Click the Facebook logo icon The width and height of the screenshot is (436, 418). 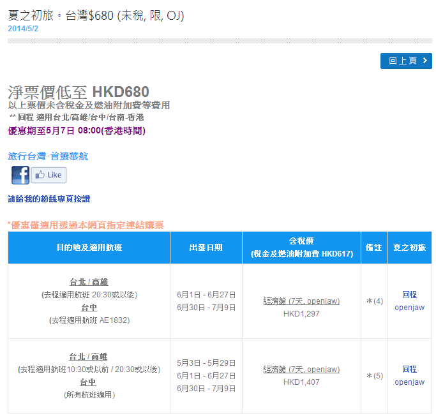[x=20, y=175]
